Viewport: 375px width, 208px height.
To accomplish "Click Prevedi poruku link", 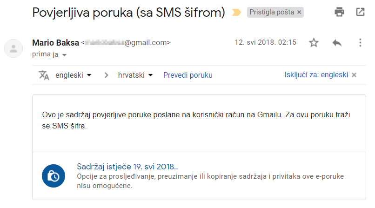I will tap(188, 75).
